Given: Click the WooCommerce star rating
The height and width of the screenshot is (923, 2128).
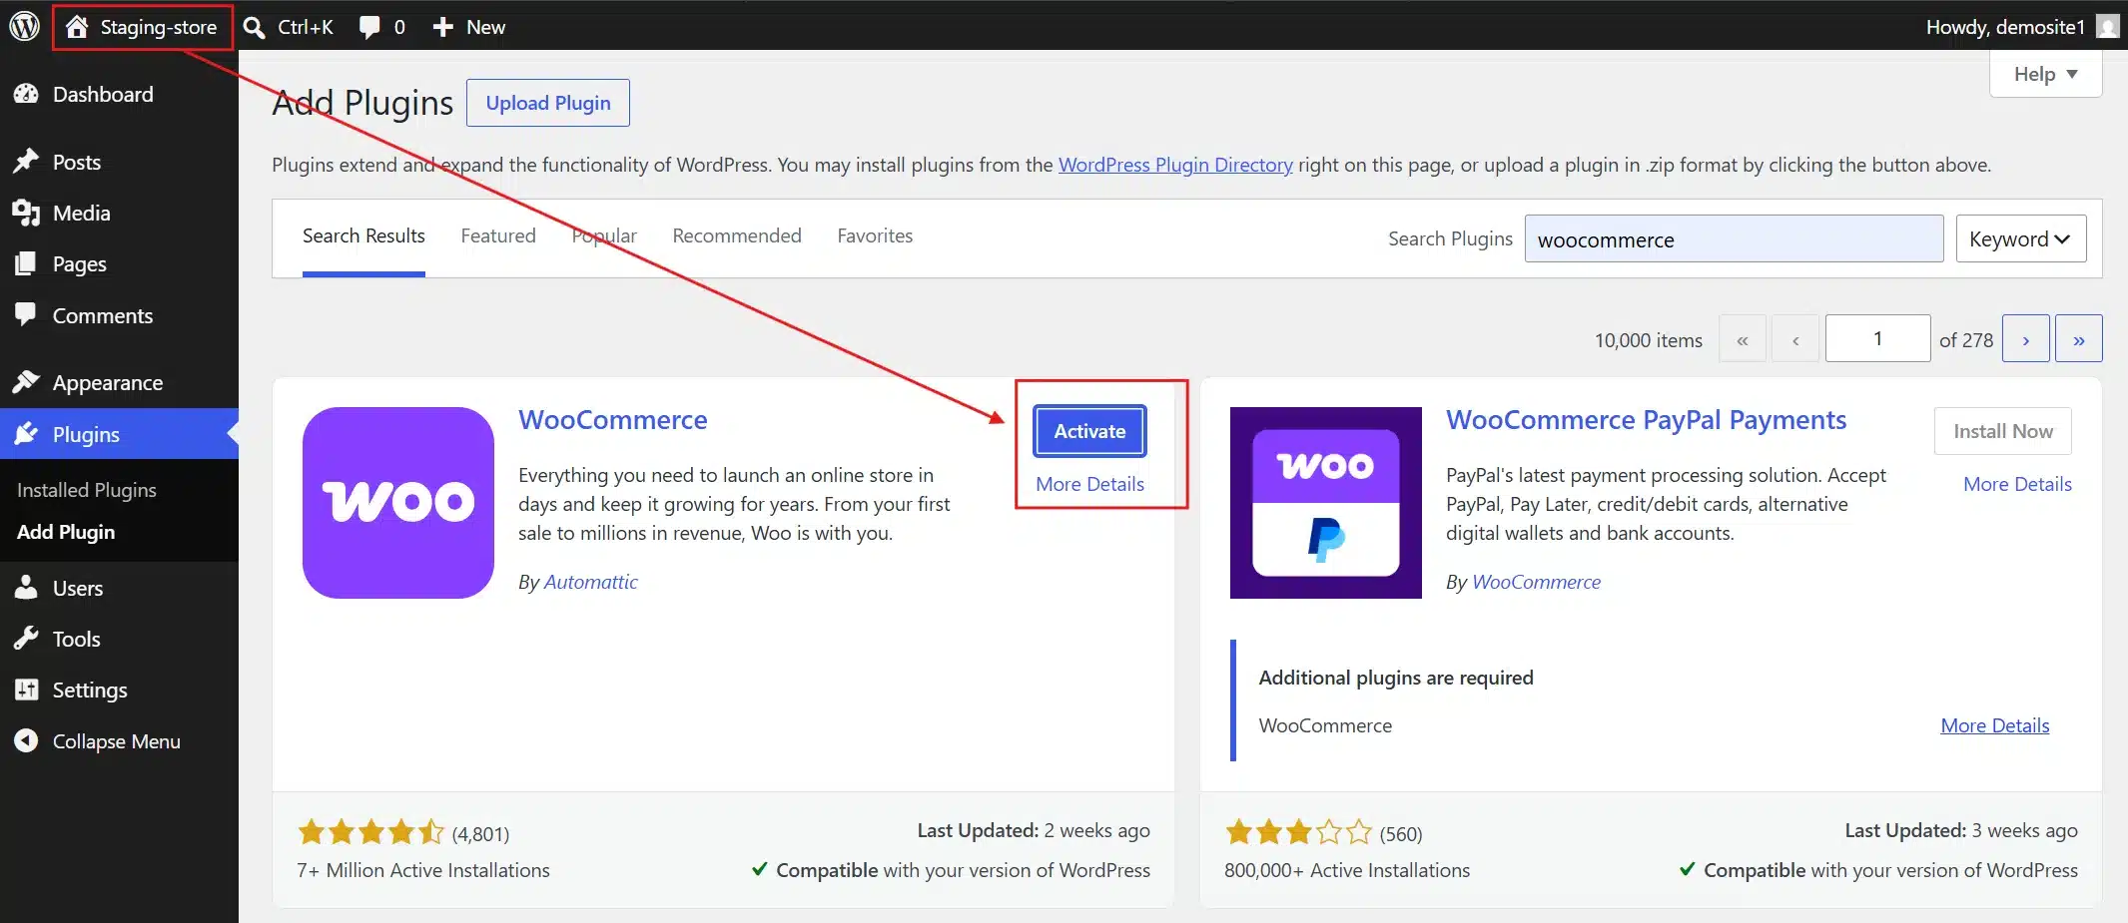Looking at the screenshot, I should [370, 831].
